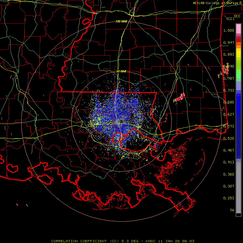Click the "TH" threshold label in legend

click(232, 210)
